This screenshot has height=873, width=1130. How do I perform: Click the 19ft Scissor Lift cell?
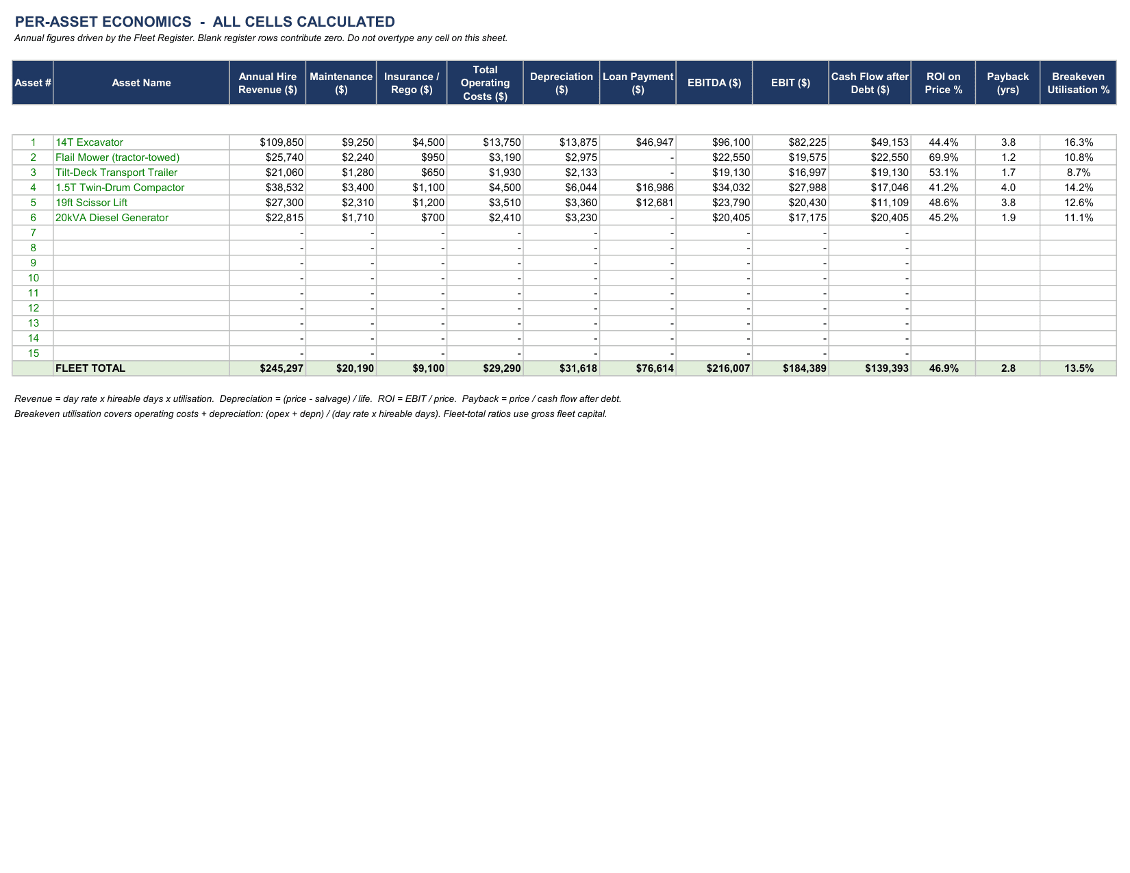point(141,203)
